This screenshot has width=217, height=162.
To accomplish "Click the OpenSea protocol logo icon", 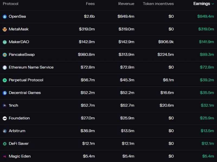I will pyautogui.click(x=5, y=17).
